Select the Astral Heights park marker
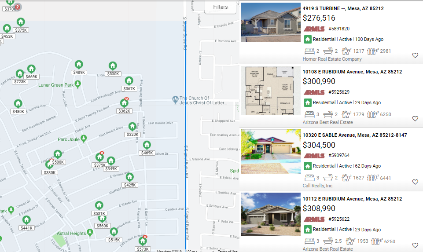This screenshot has height=252, width=423. pos(90,233)
